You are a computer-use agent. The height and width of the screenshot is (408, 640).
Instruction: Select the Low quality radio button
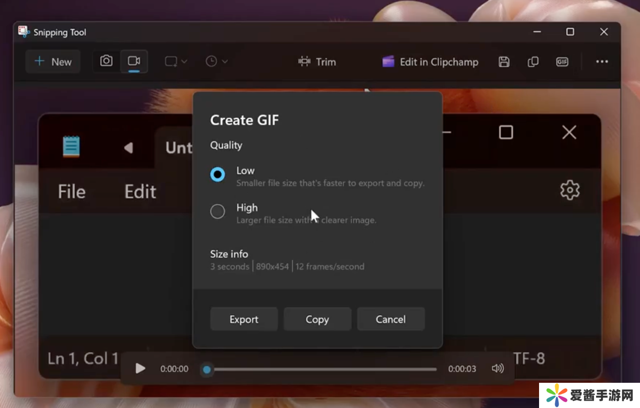click(218, 174)
